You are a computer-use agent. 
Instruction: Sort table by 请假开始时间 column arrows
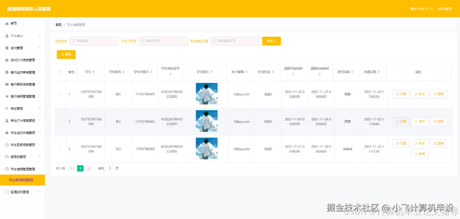pyautogui.click(x=293, y=74)
